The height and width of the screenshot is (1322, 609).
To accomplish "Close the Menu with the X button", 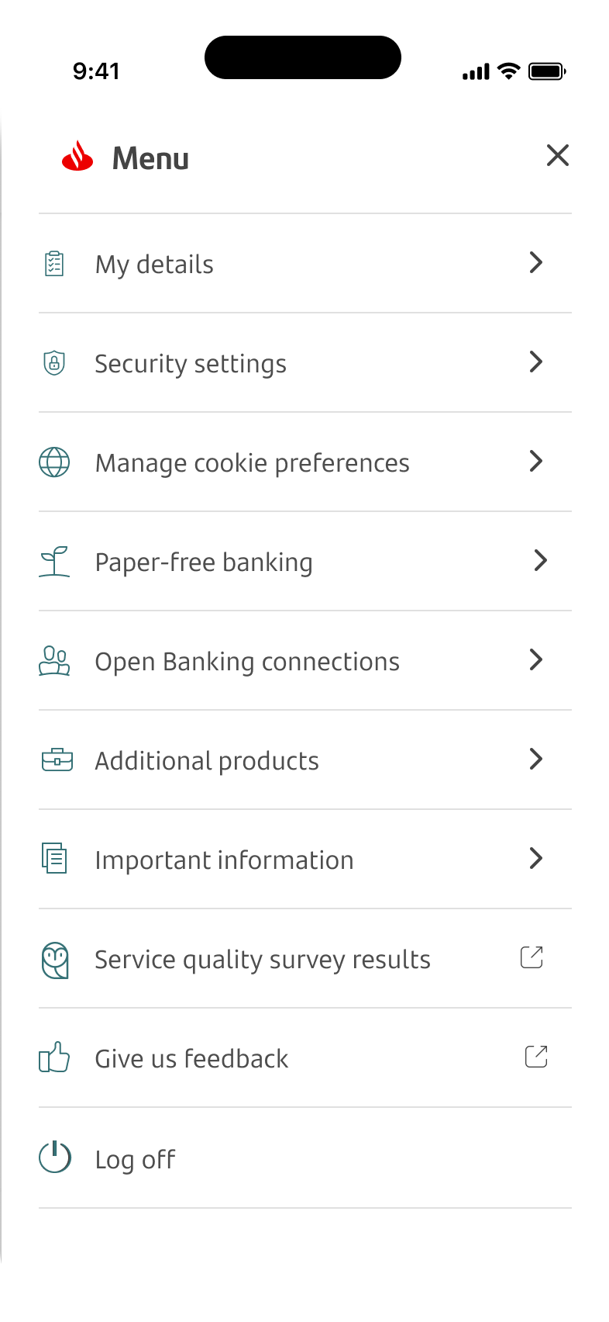I will [558, 155].
